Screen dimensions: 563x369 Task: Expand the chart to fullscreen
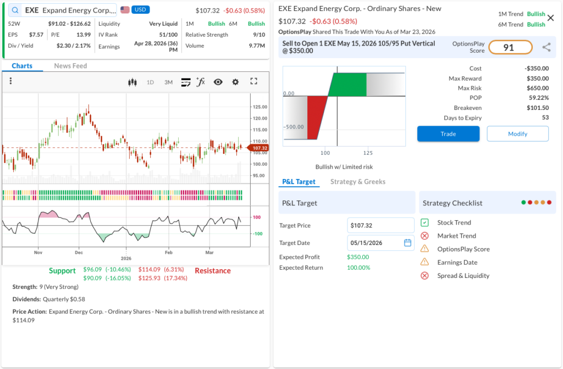pos(253,81)
